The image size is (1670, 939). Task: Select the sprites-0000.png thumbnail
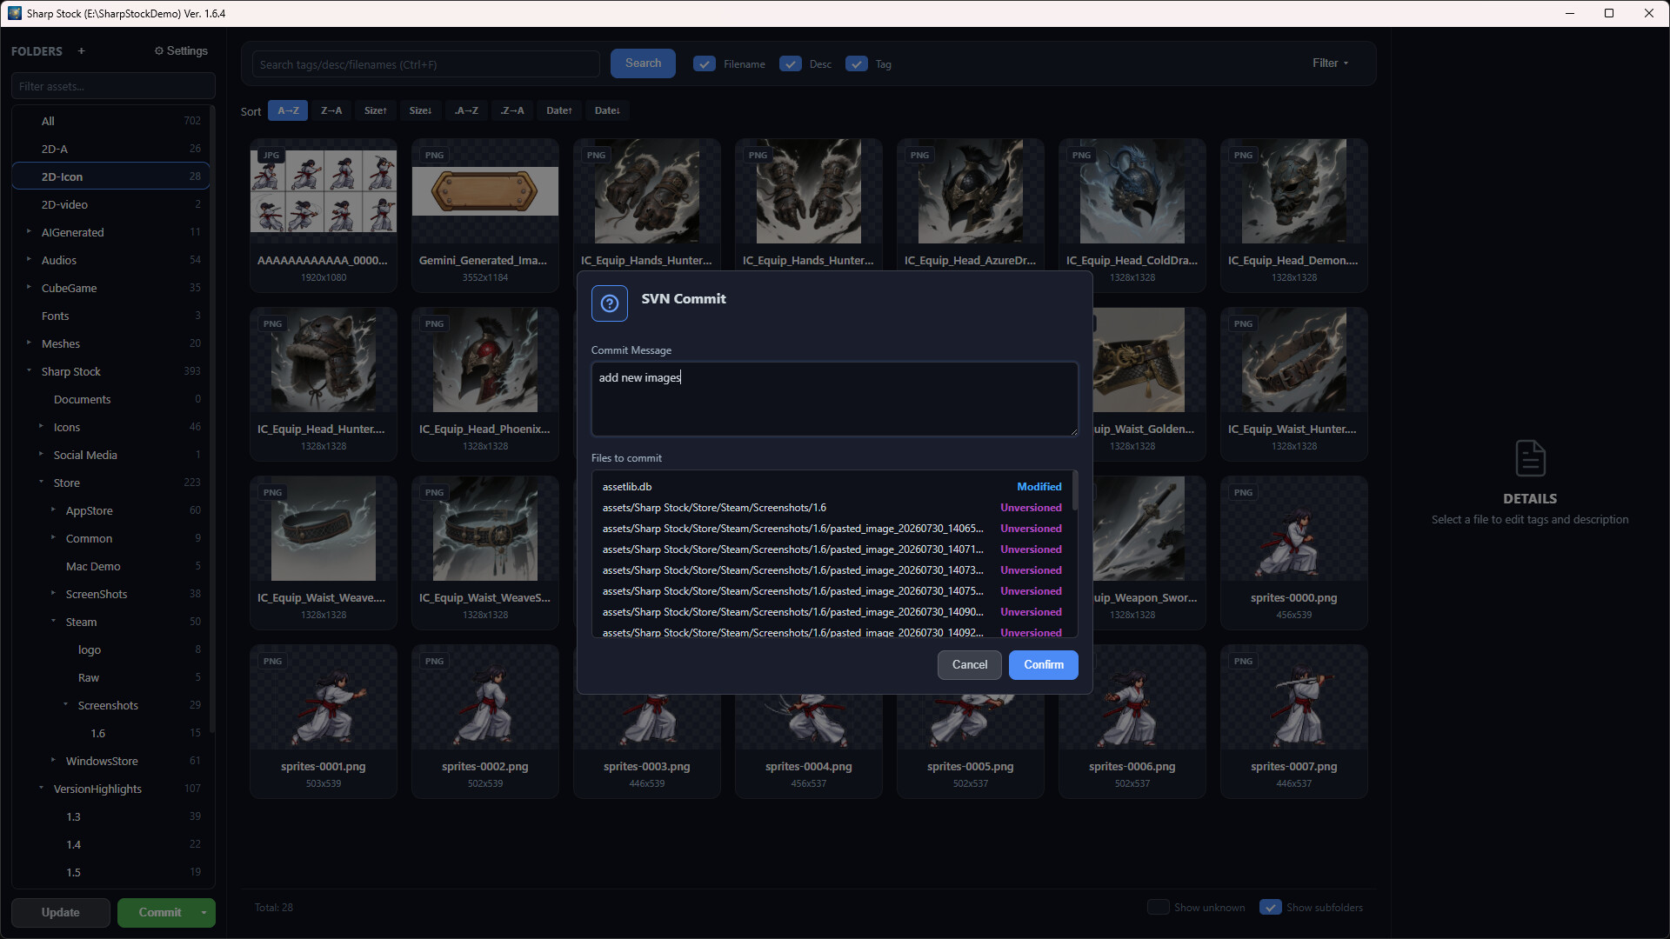[x=1294, y=552]
